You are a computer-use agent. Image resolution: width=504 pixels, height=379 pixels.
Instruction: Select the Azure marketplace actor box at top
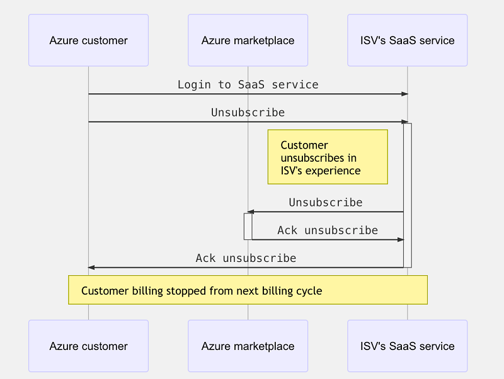[248, 40]
